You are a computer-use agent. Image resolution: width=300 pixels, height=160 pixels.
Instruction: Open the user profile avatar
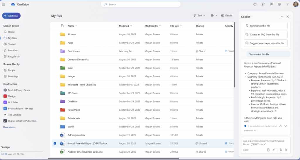[296, 4]
